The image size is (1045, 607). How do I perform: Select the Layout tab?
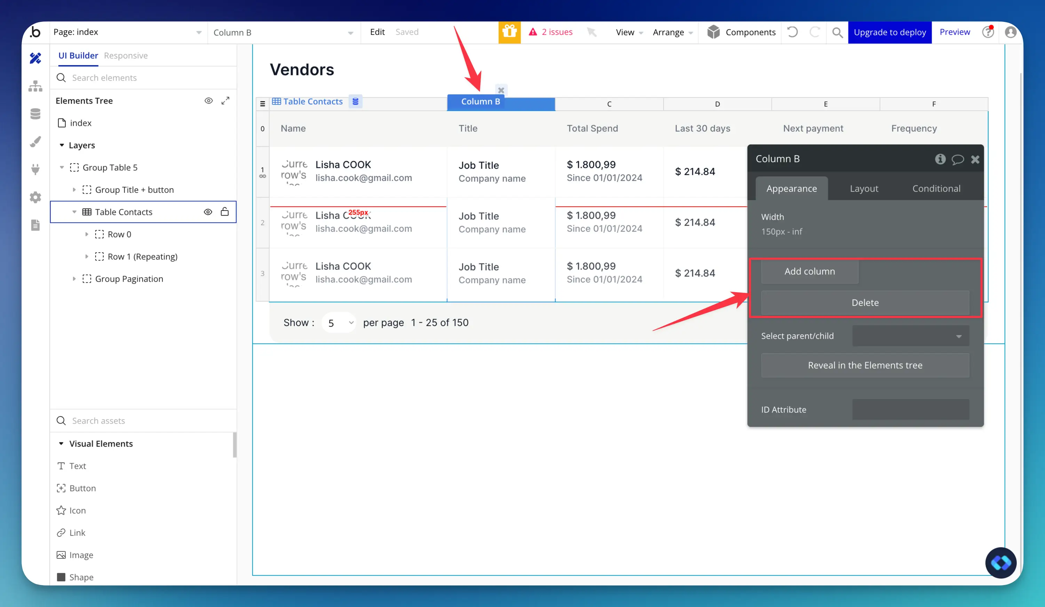864,189
